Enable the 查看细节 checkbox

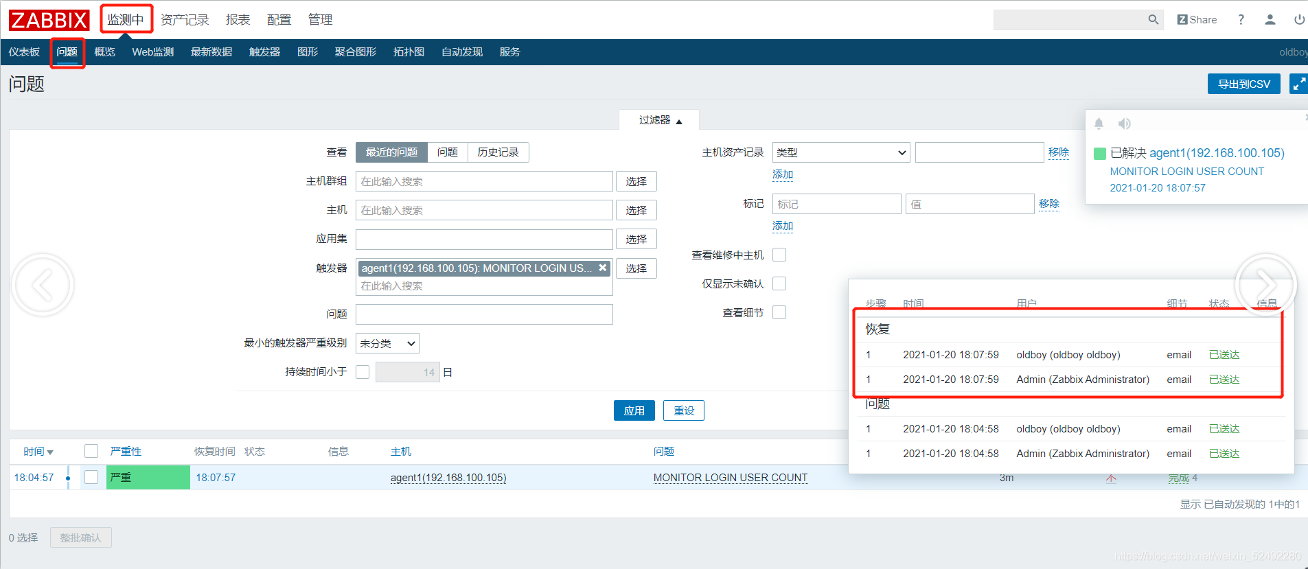[779, 312]
